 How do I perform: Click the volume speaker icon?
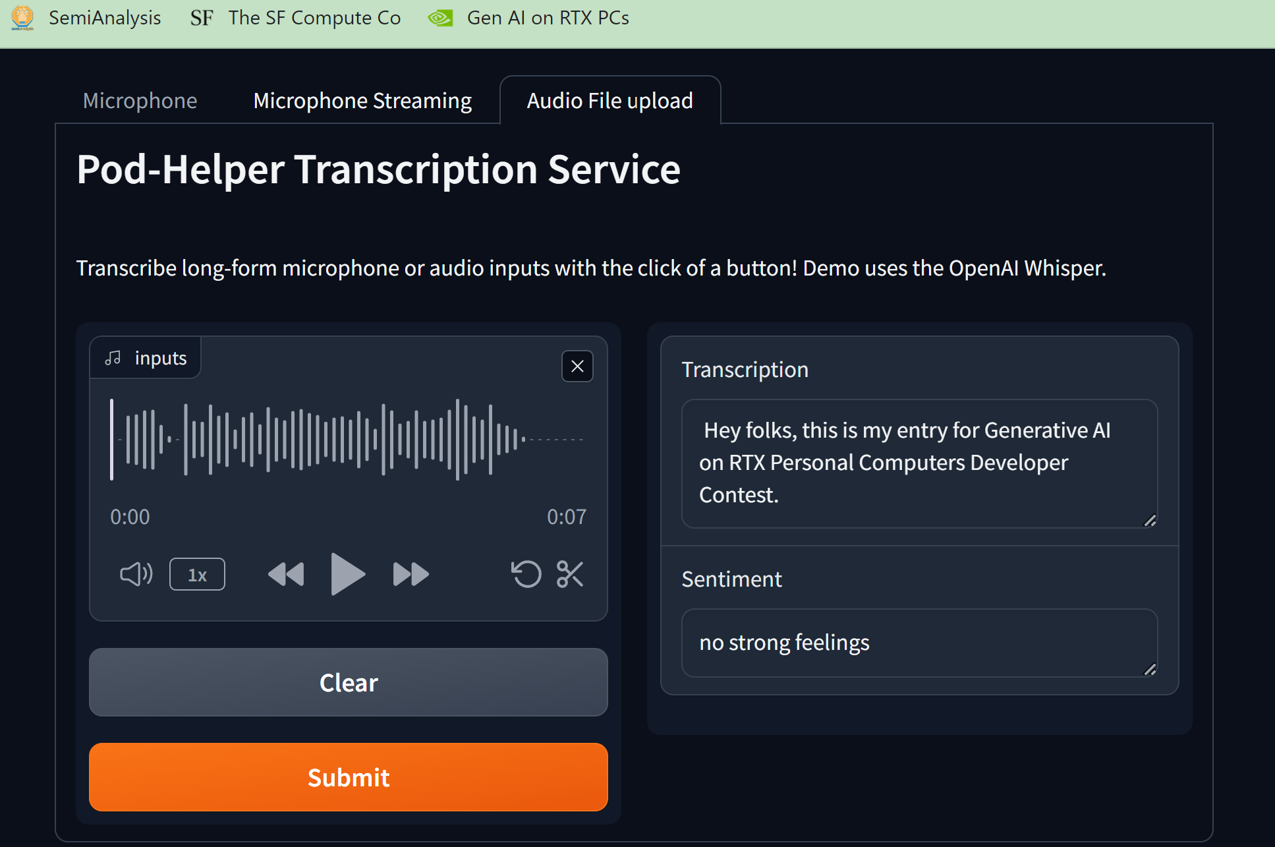click(136, 574)
